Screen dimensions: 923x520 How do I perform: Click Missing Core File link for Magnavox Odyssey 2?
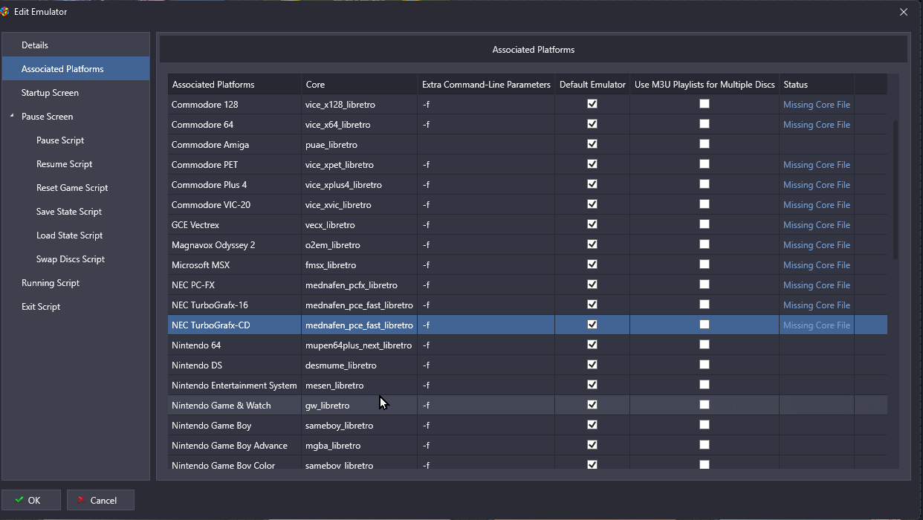pyautogui.click(x=817, y=245)
